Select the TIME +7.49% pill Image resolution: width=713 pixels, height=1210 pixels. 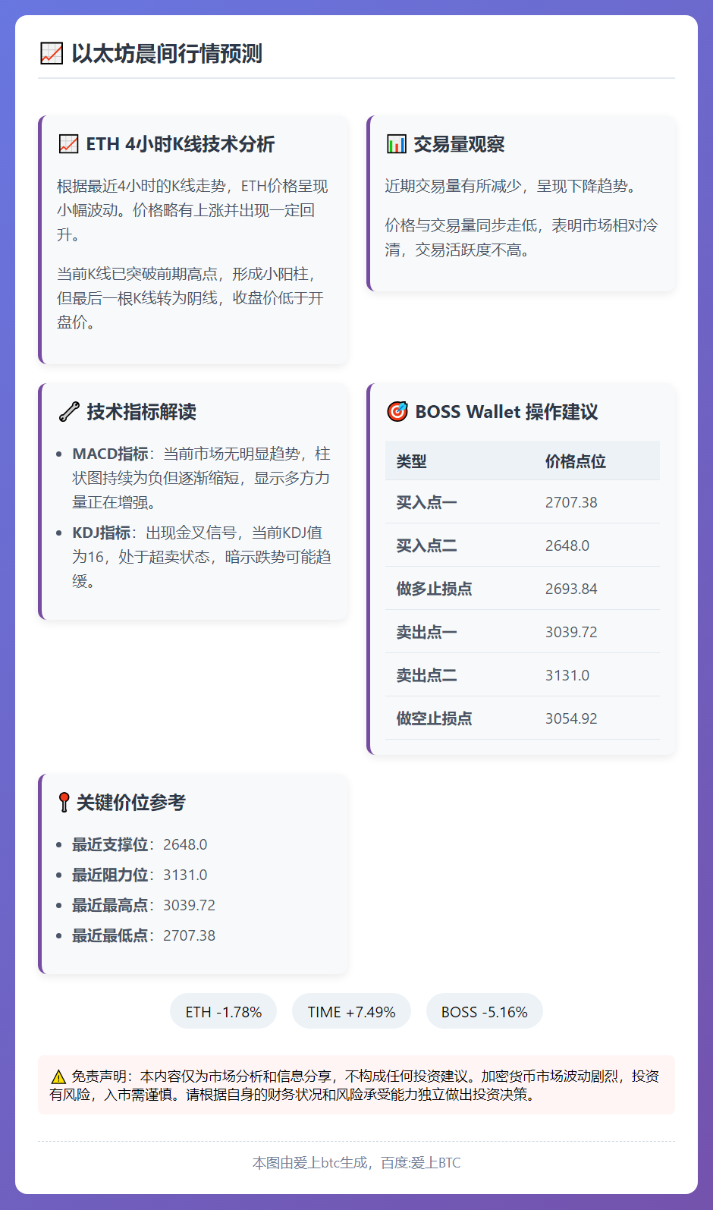pos(351,1011)
